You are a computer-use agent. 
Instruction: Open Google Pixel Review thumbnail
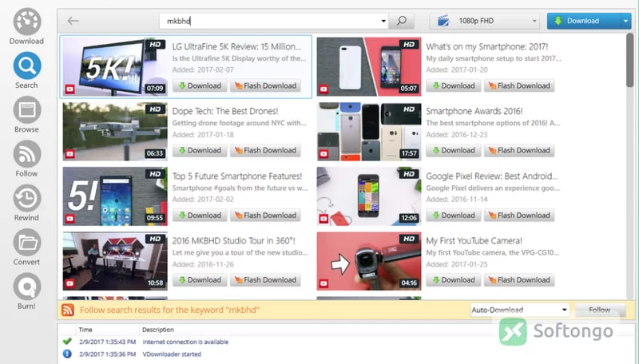(x=369, y=196)
